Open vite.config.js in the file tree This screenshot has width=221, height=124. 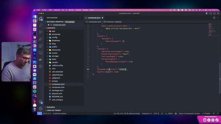[x=57, y=100]
